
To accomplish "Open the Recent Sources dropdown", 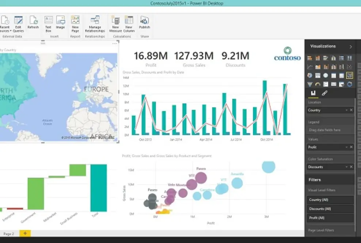I will [5, 24].
